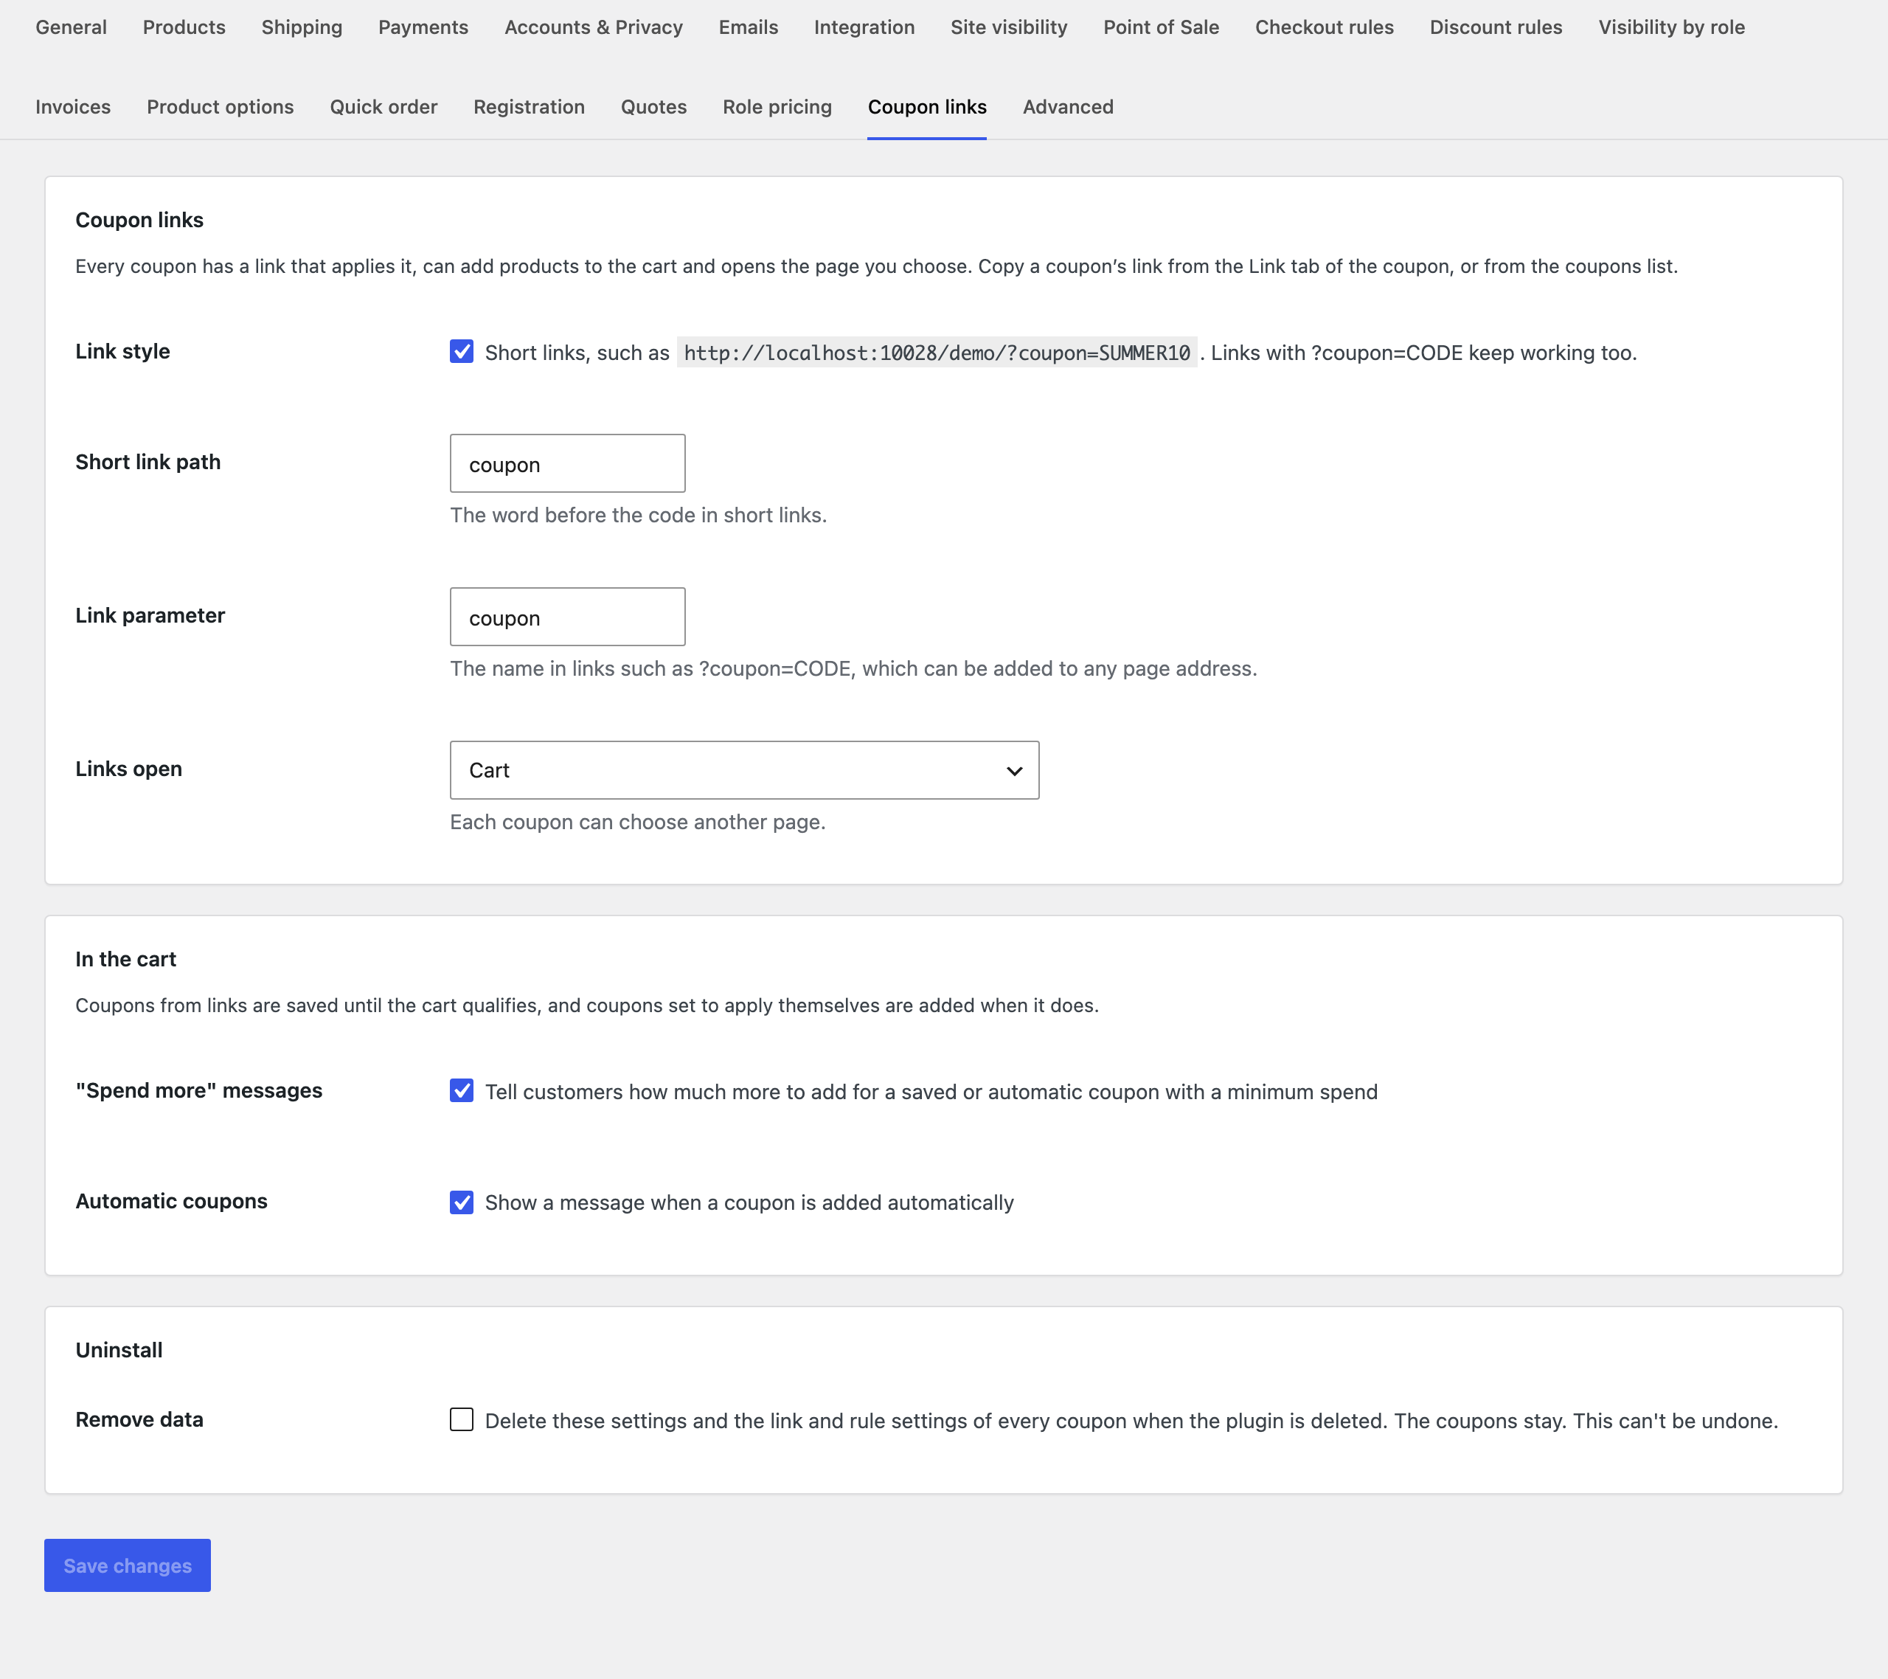Select the Payments tab

point(423,28)
